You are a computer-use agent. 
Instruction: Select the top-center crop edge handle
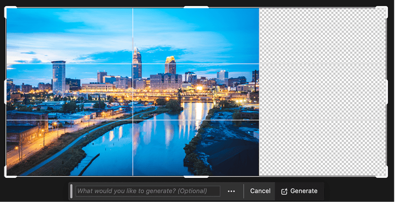[x=196, y=7]
